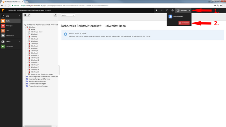Select the Schulungs-News page
226x127 pixels.
click(37, 32)
